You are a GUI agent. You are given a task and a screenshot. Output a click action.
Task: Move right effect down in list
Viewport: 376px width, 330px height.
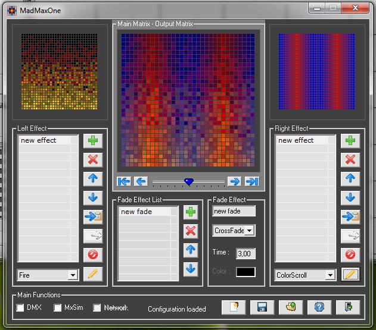pos(350,197)
